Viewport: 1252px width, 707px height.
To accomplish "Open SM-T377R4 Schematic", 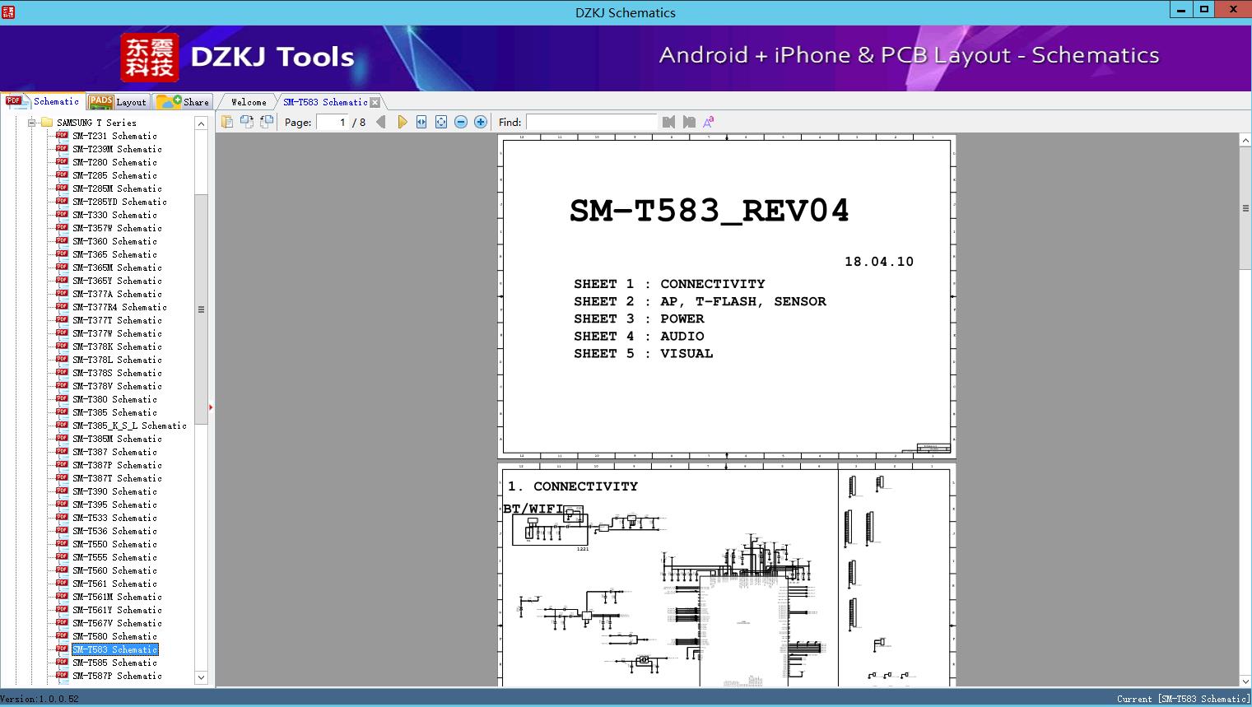I will (x=119, y=307).
